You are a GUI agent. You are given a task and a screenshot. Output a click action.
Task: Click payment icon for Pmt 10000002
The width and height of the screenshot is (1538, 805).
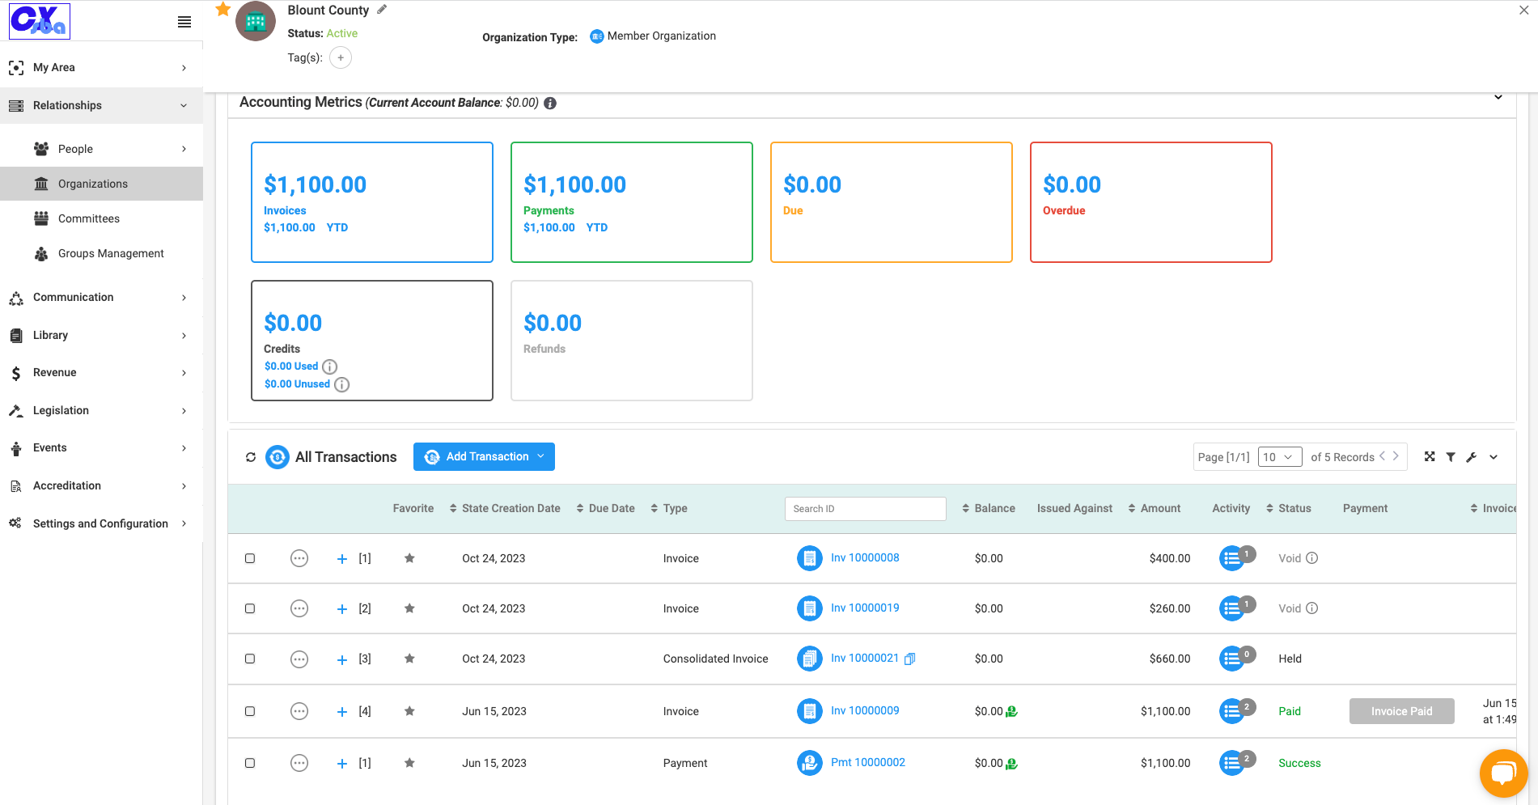click(x=810, y=762)
